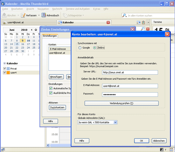
Task: Click the Privat calendar blue color swatch
Action: click(8, 68)
